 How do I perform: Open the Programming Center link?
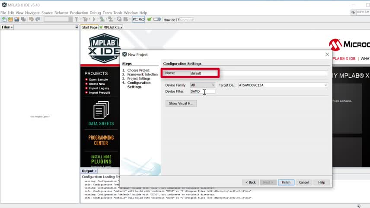[x=101, y=140]
